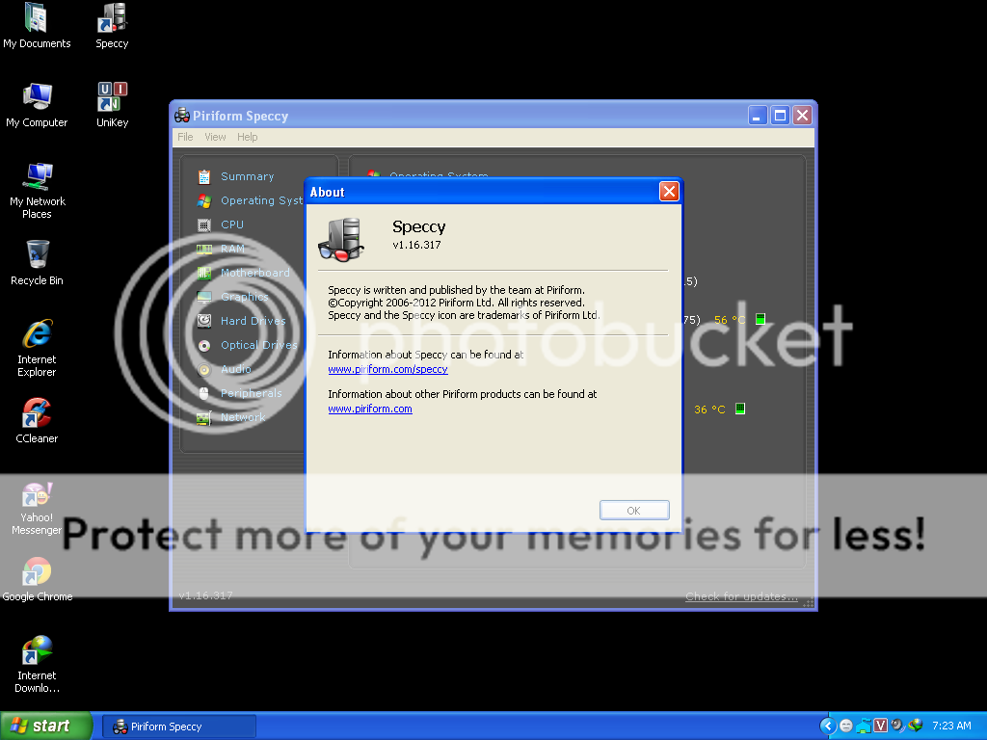Select the Peripherals mouse icon

[204, 393]
